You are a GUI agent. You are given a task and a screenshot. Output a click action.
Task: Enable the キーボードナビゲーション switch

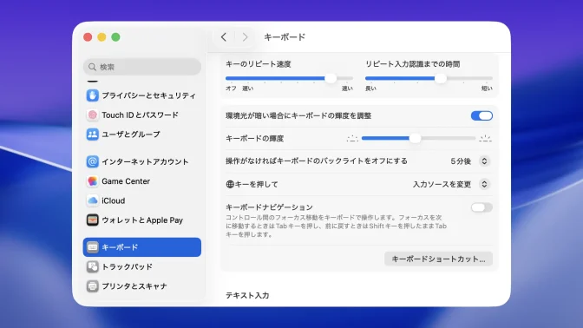pos(481,207)
